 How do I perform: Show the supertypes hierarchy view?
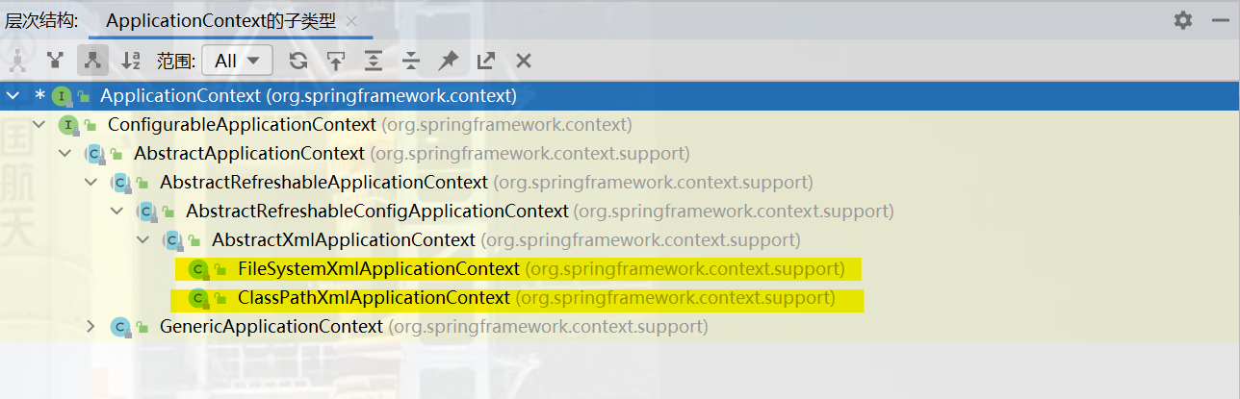coord(55,61)
